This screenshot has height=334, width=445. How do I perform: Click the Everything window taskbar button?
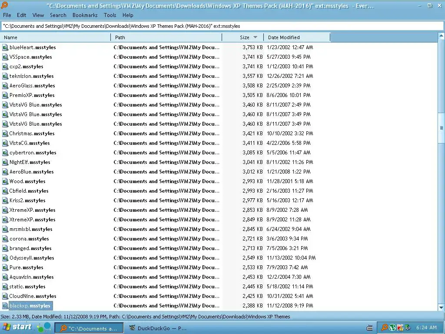tap(89, 328)
